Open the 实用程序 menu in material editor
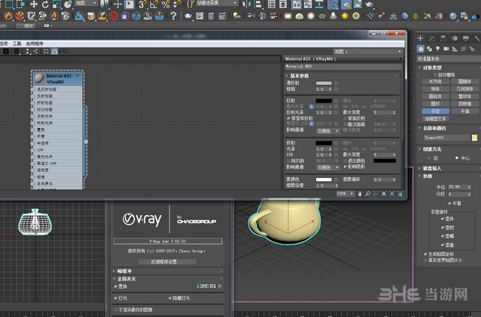 coord(34,44)
